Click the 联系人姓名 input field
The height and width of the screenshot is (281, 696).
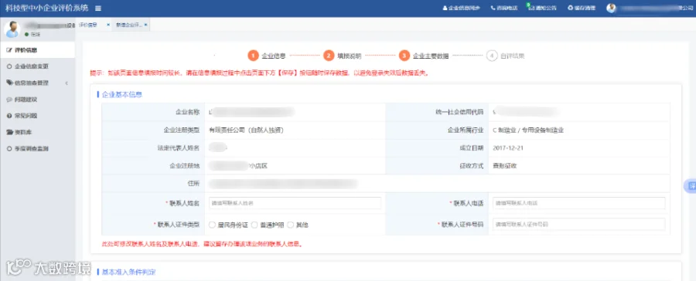(295, 203)
